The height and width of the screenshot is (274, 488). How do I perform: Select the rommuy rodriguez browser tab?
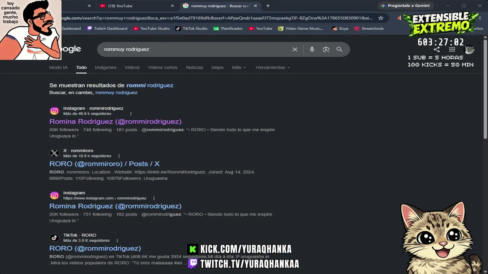(221, 6)
